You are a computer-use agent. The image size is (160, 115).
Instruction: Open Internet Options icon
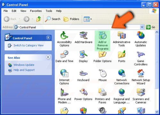click(x=64, y=73)
